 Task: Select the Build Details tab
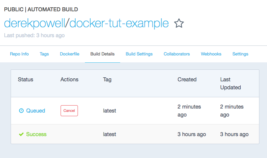(x=103, y=54)
